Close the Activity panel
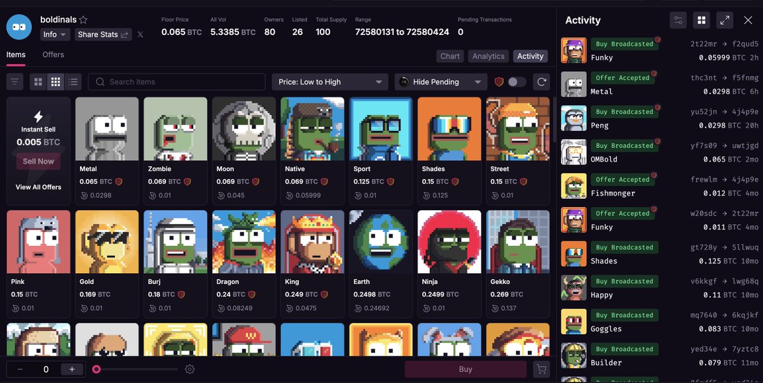Screen dimensions: 763x383 pyautogui.click(x=748, y=20)
